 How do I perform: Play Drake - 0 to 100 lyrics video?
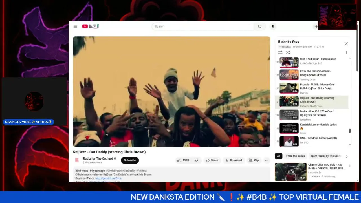[x=312, y=115]
